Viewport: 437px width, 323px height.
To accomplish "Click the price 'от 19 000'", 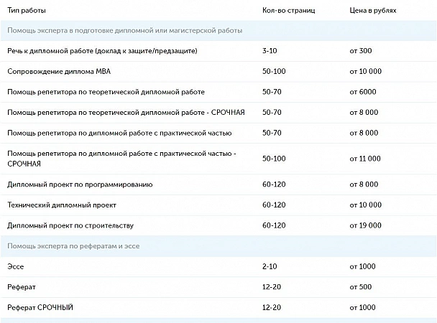I will click(367, 225).
